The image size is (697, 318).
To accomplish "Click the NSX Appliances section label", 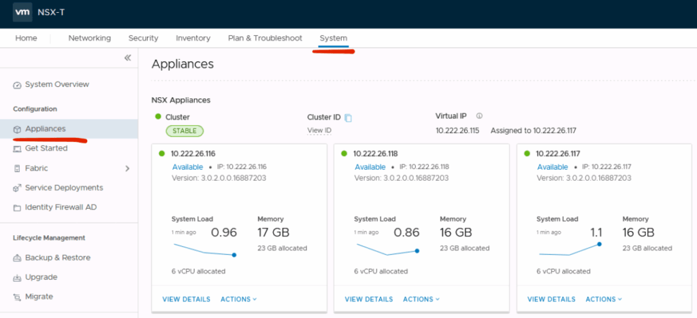I will [x=181, y=101].
